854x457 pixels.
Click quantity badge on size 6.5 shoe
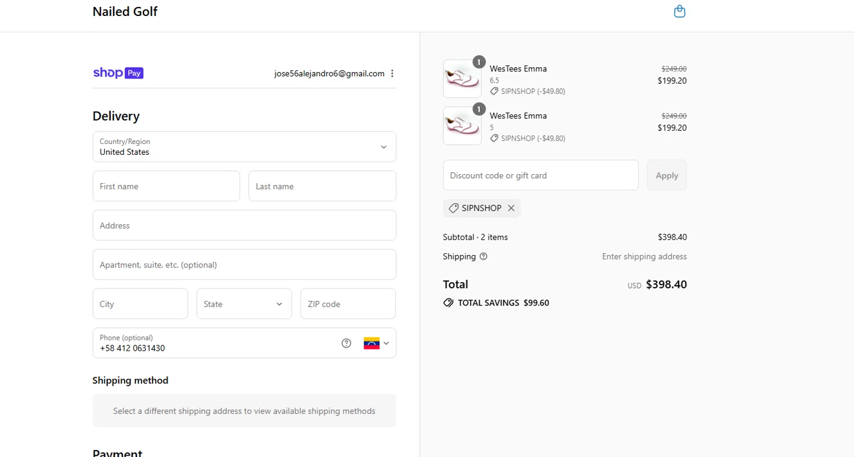(x=479, y=61)
